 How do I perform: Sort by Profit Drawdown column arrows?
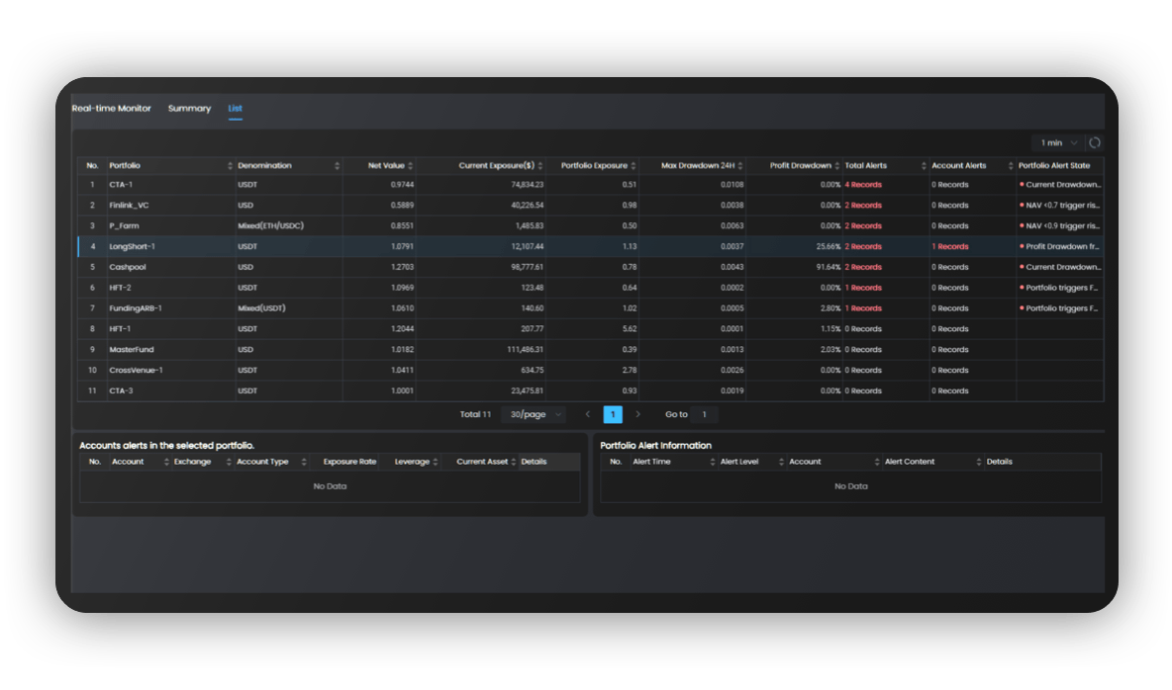click(x=834, y=165)
